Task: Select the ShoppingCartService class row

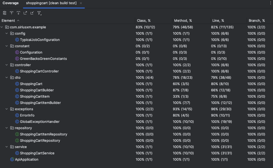Action: coord(37,153)
